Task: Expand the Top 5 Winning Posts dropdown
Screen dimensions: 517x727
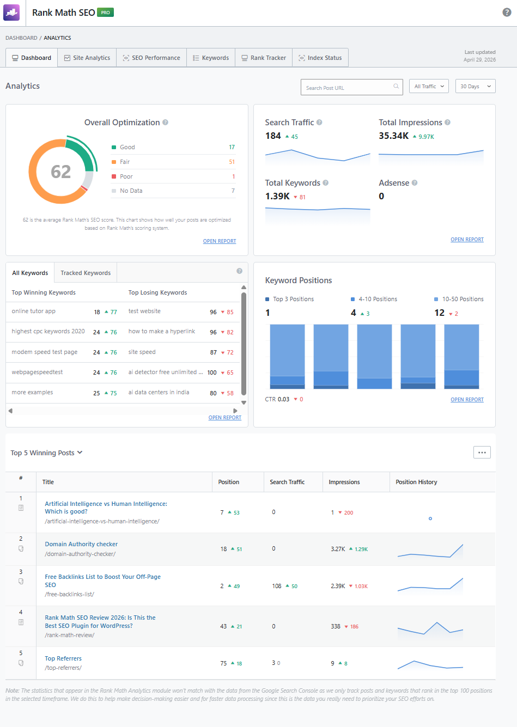Action: pos(47,453)
